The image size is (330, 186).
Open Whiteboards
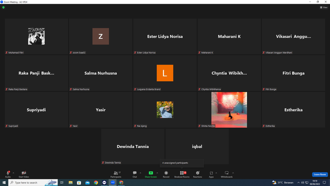[227, 174]
